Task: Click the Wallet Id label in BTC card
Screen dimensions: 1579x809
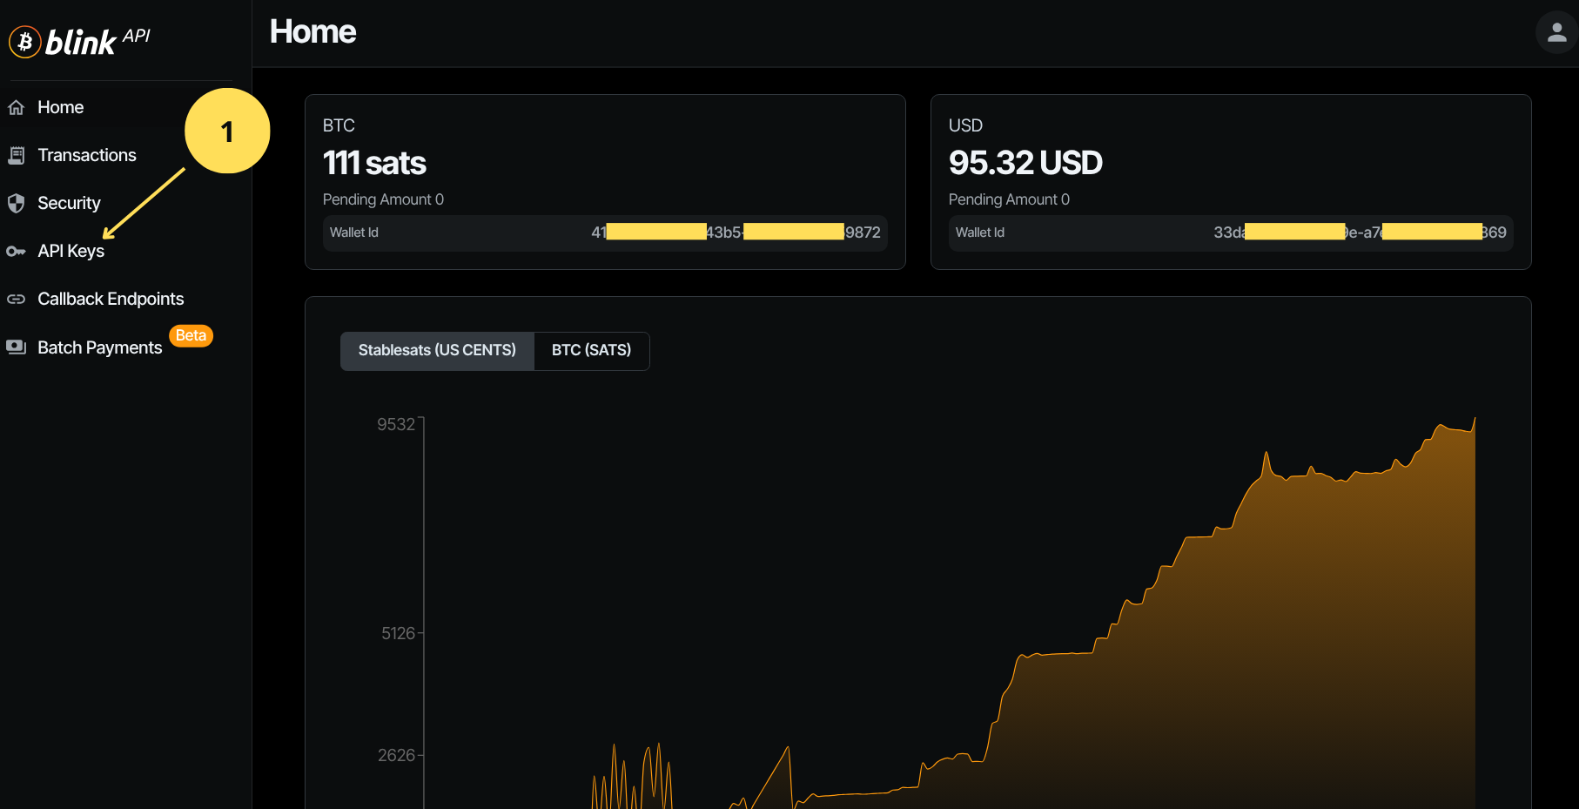Action: [353, 233]
